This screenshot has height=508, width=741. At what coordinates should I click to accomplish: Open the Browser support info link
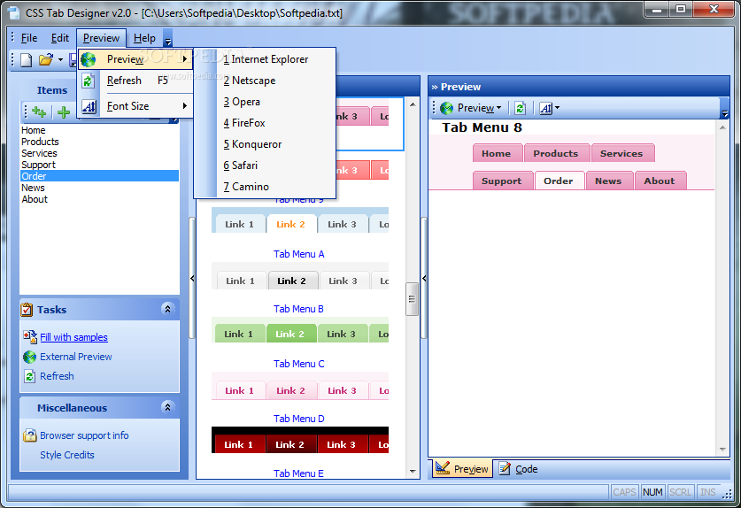click(x=84, y=435)
